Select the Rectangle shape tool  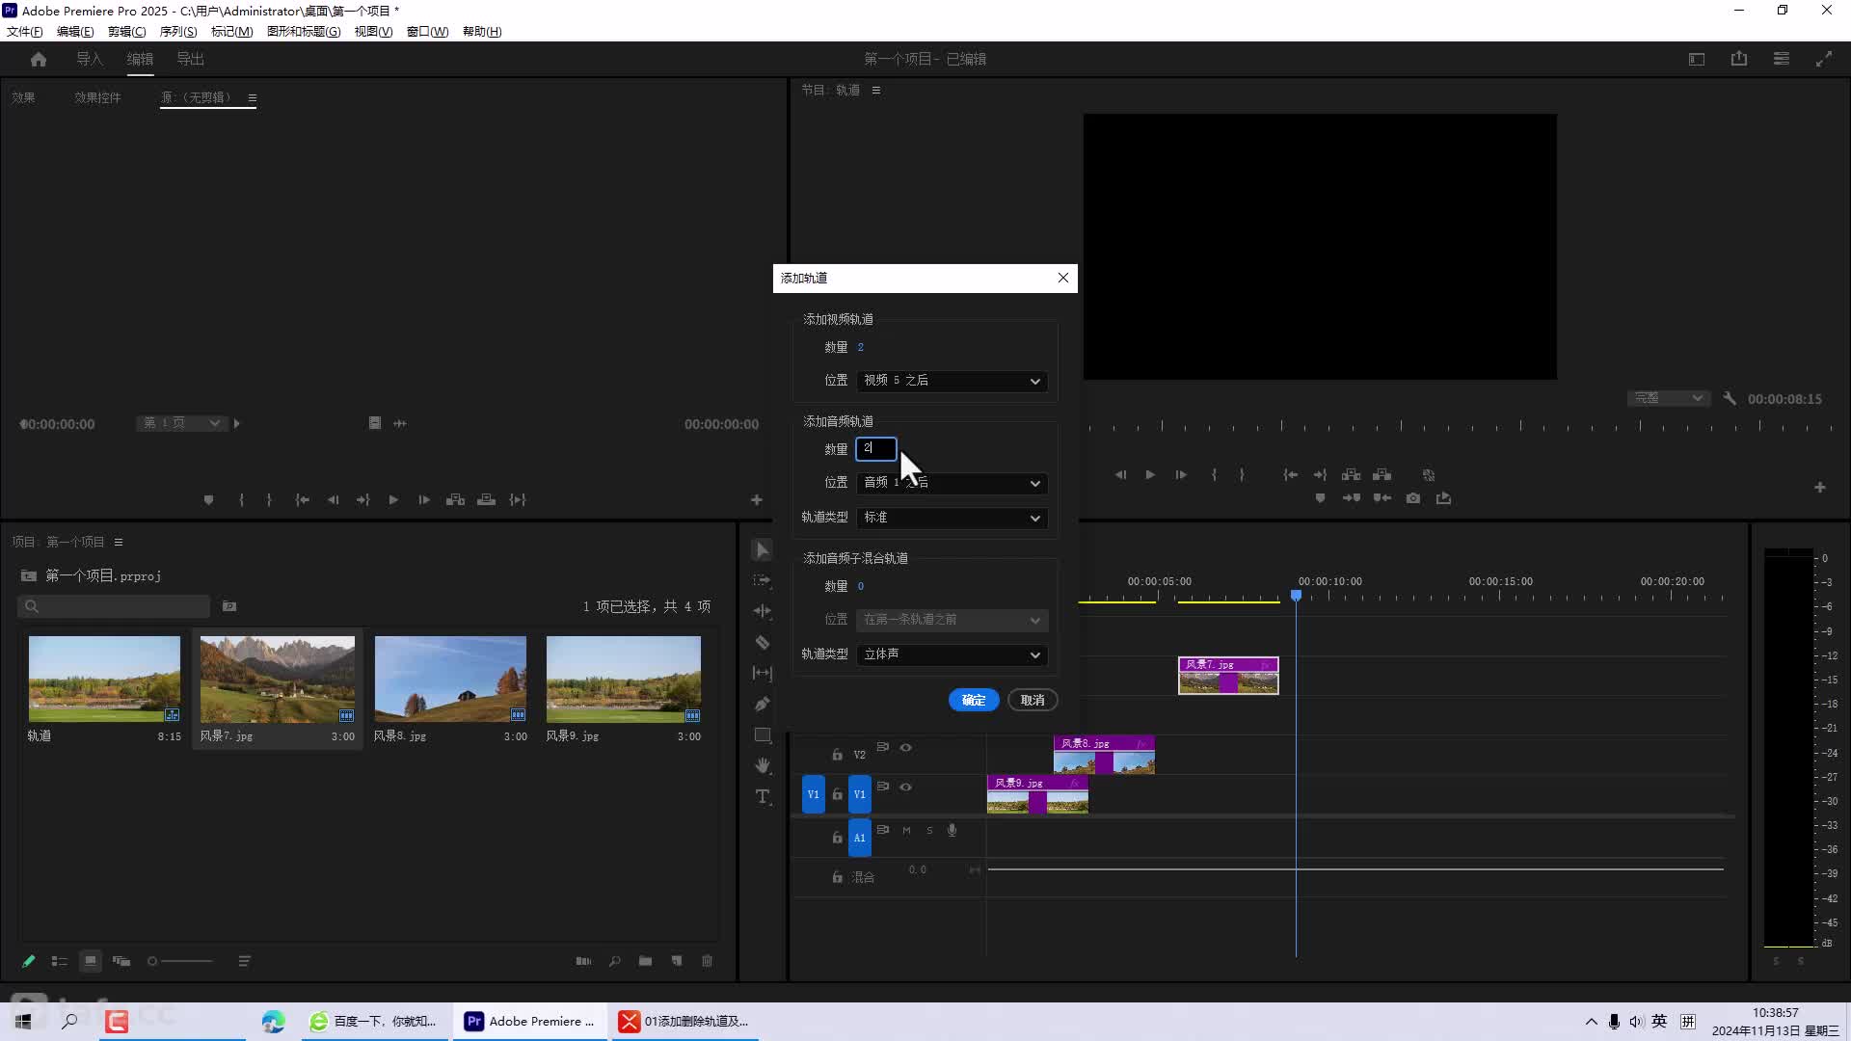pyautogui.click(x=763, y=734)
